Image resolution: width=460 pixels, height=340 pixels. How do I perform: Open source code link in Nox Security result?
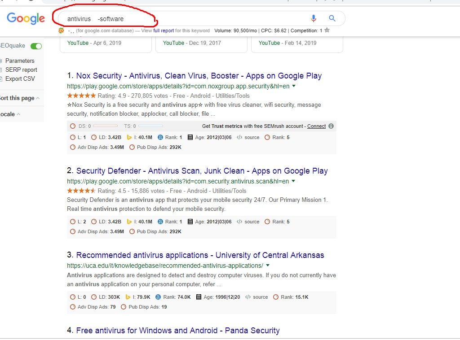pos(248,137)
